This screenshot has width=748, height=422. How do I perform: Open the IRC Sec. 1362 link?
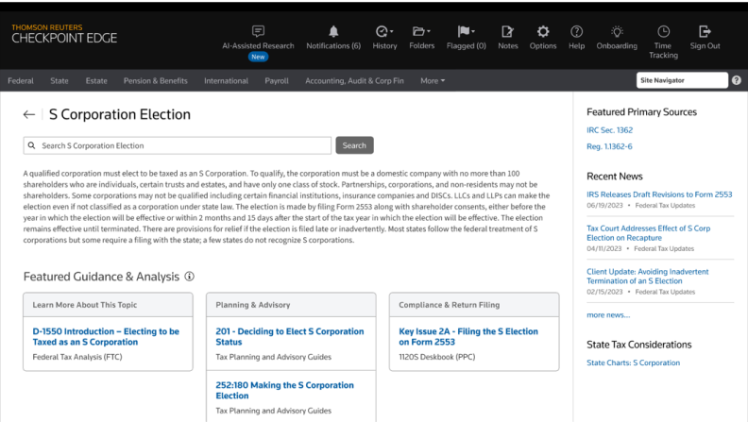tap(609, 129)
